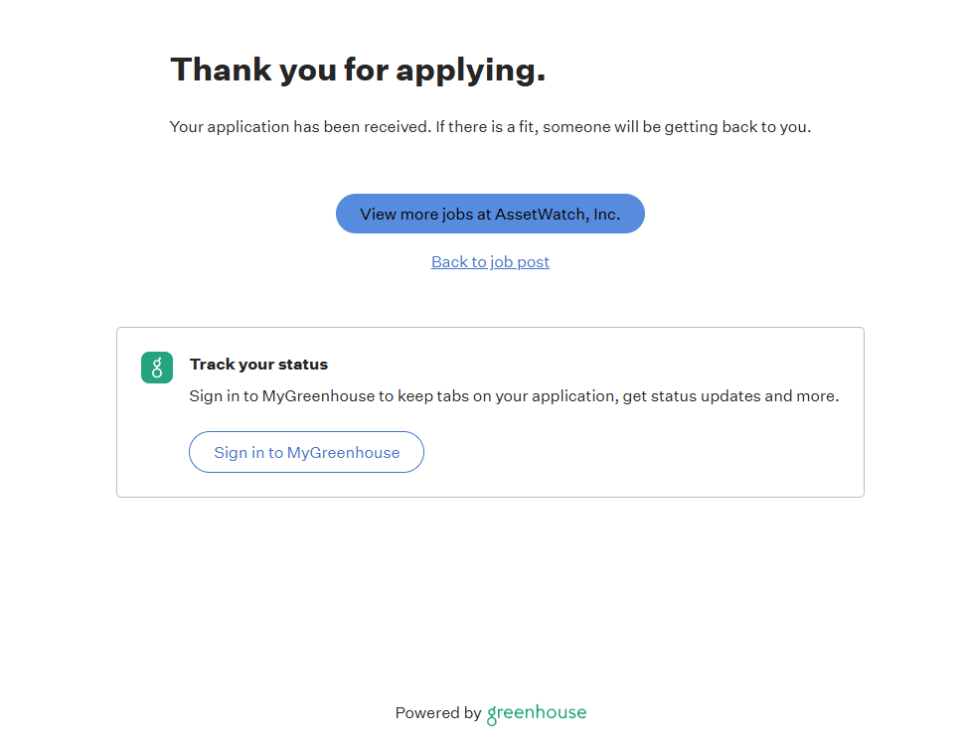
Task: Click the "Powered by" footer text
Action: click(x=438, y=713)
